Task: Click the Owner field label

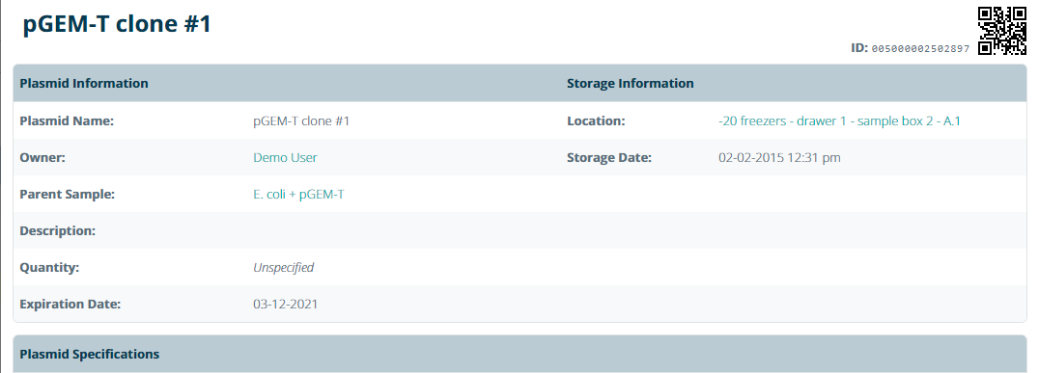Action: pyautogui.click(x=42, y=157)
